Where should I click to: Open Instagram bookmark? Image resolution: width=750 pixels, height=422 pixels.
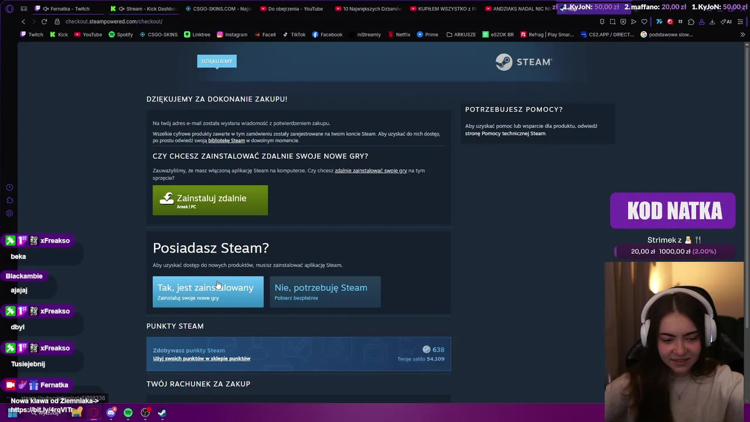[232, 35]
